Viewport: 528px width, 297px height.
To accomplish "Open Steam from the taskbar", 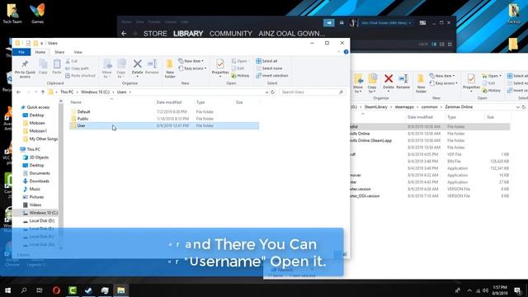I will (88, 290).
